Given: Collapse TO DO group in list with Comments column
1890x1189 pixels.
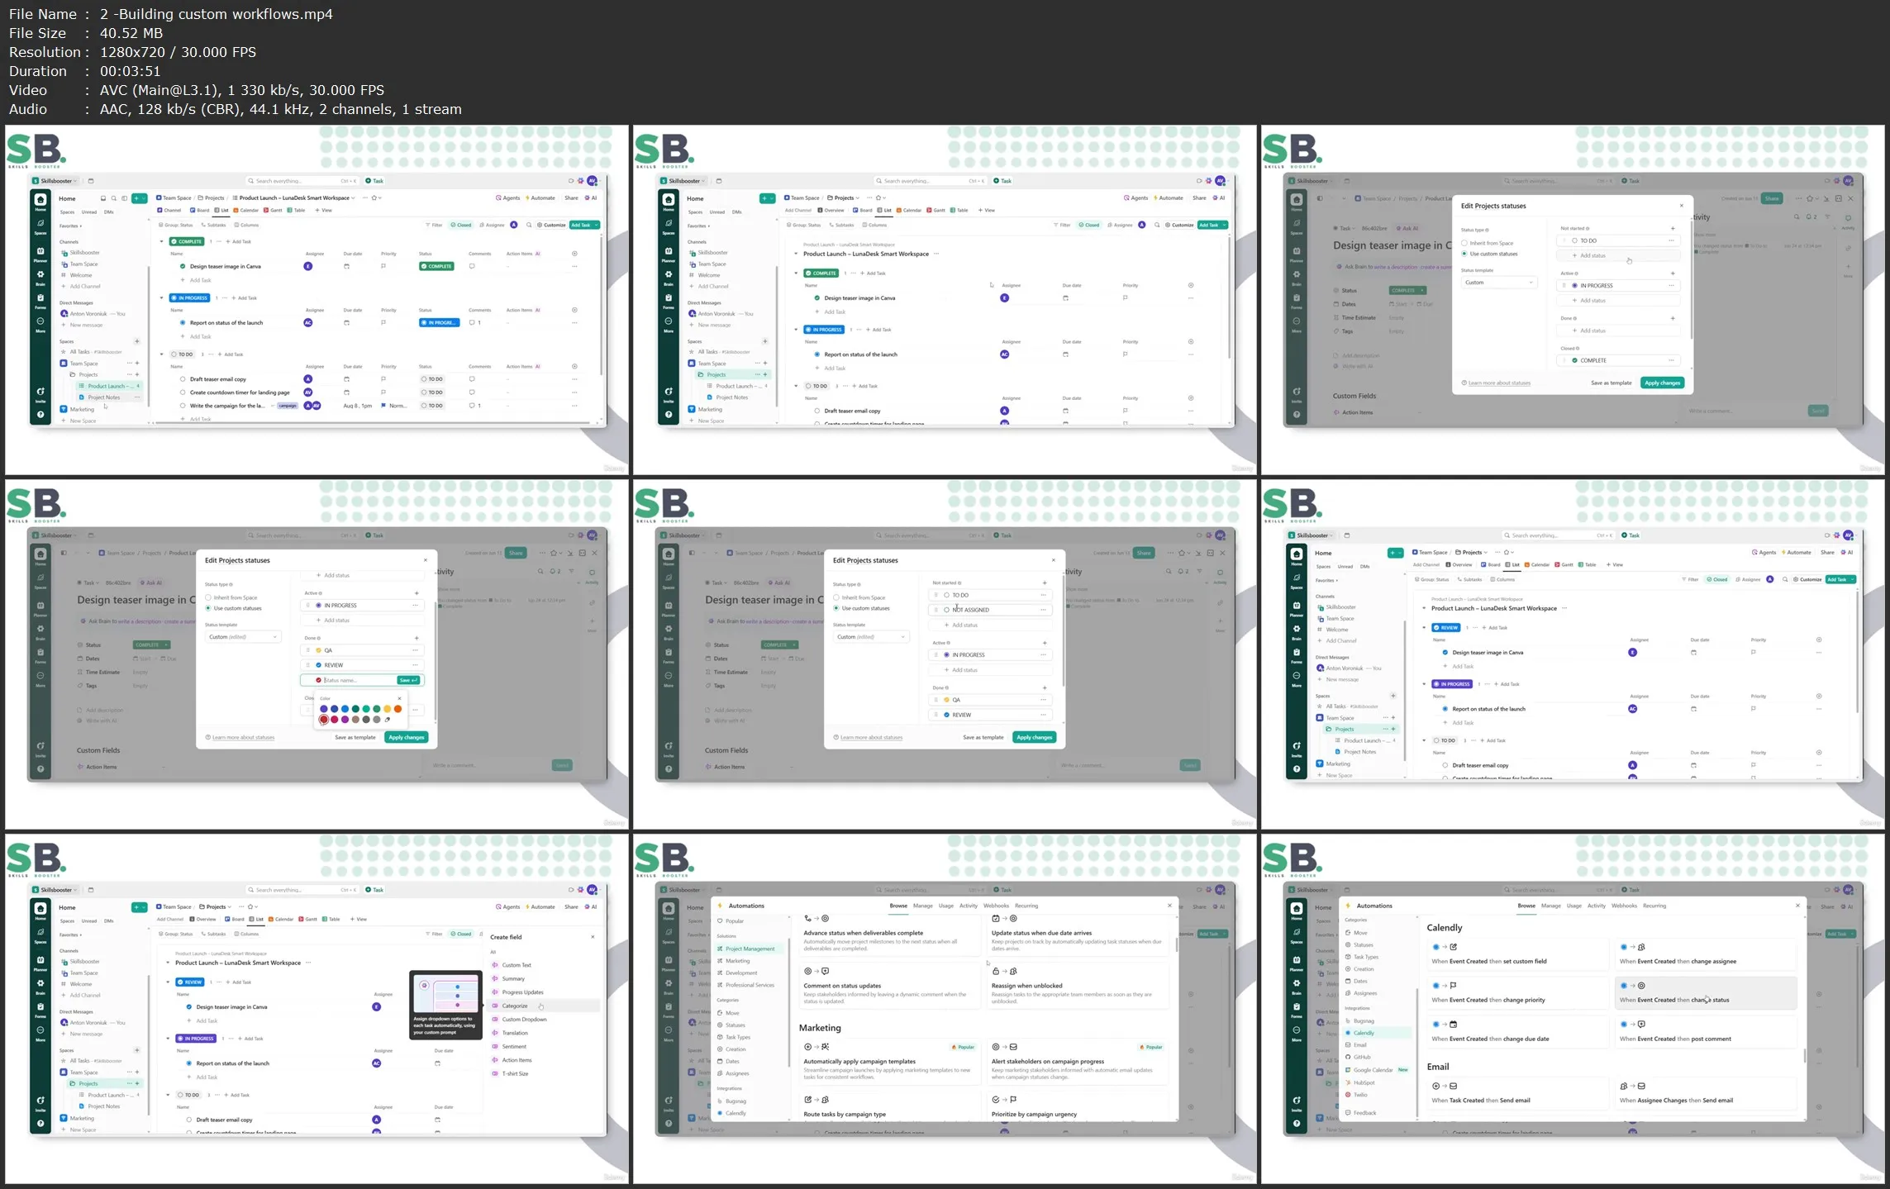Looking at the screenshot, I should (x=162, y=354).
